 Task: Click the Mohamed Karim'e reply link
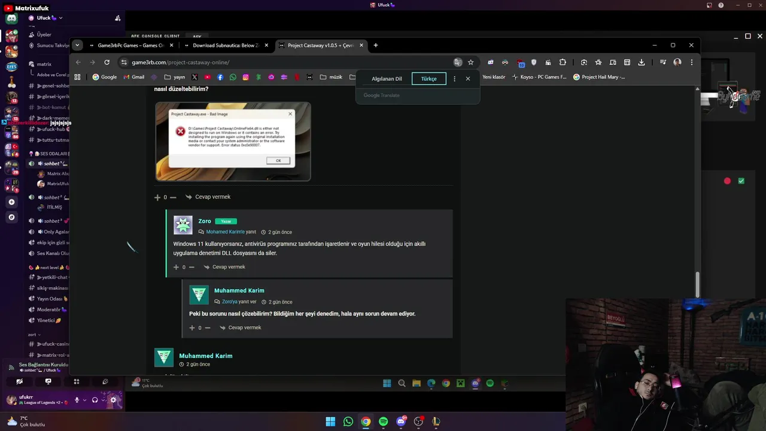coord(225,232)
